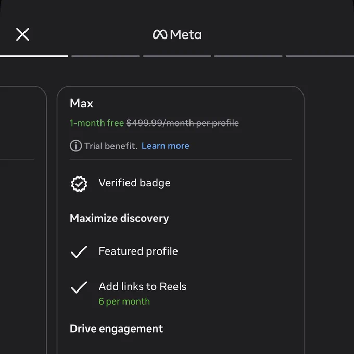Click the Trial benefit. label

coord(111,146)
